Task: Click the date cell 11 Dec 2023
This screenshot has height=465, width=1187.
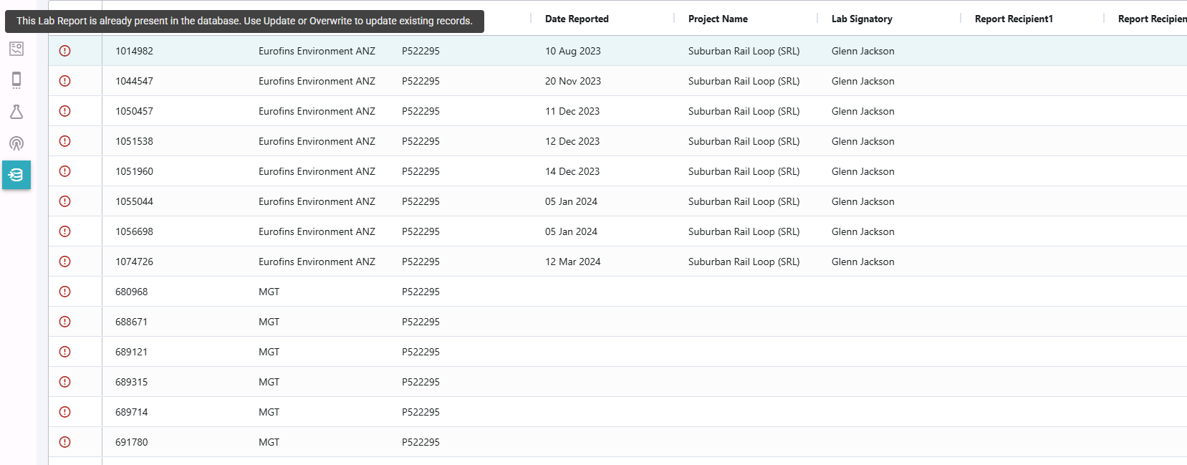Action: click(572, 111)
